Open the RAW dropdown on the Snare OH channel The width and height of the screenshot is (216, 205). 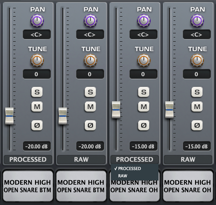tap(188, 159)
